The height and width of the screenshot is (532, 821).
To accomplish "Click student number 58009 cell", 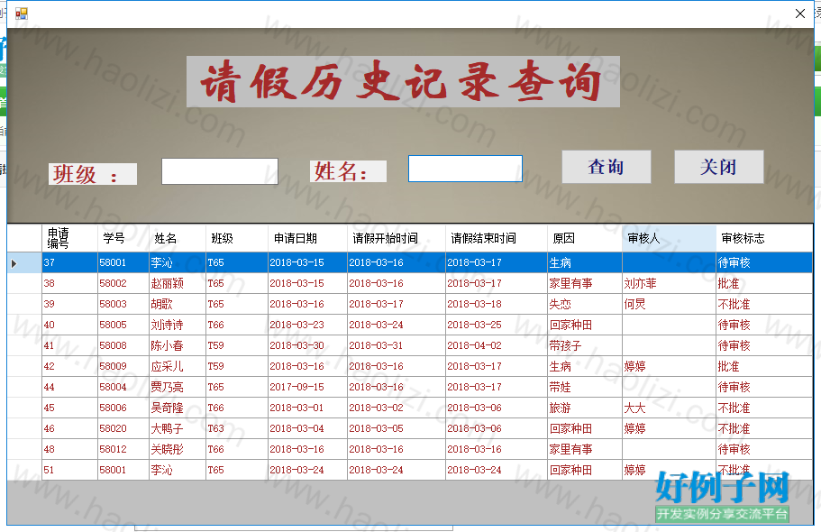I will click(x=123, y=366).
